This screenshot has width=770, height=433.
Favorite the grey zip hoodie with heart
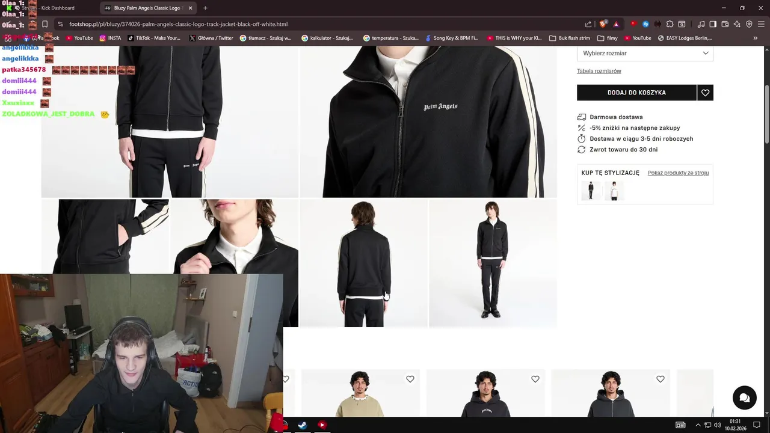(x=661, y=379)
